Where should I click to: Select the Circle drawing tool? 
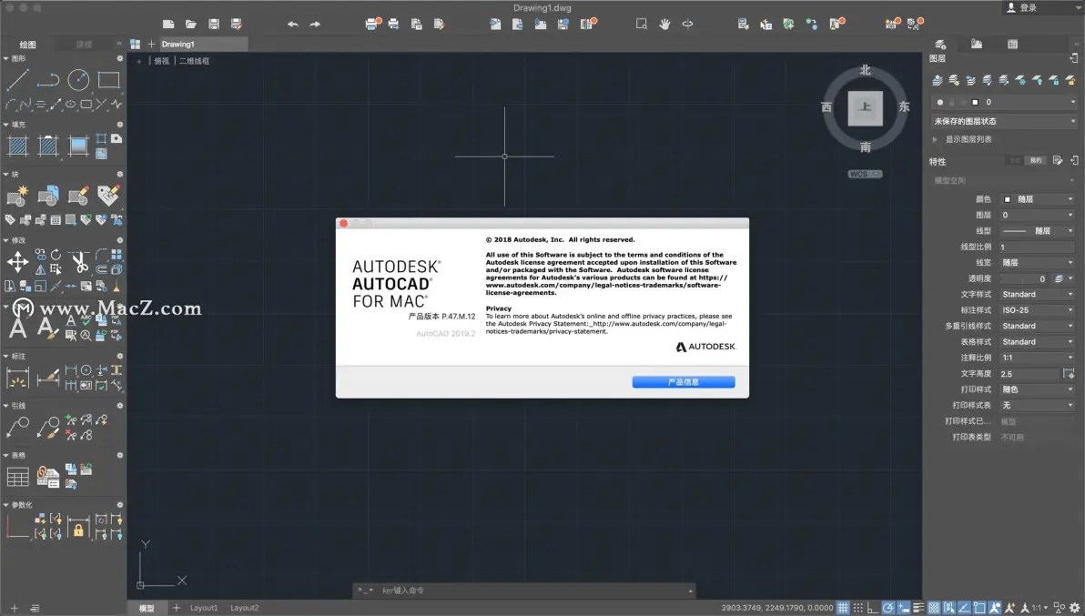(78, 80)
